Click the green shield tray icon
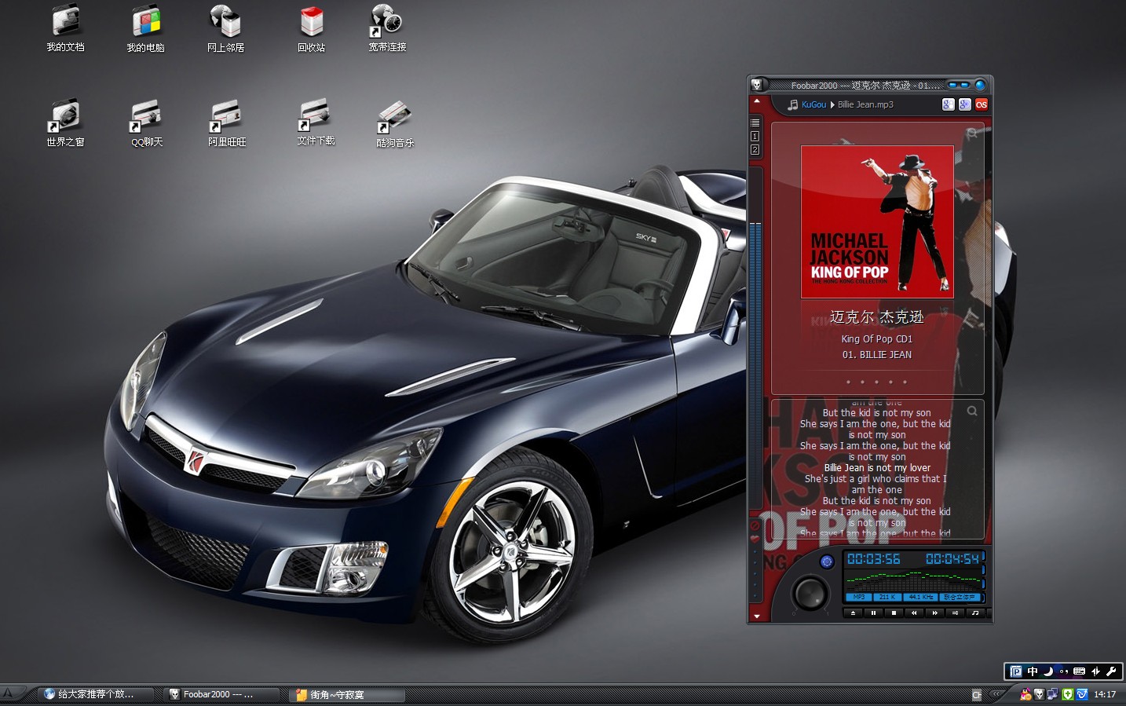1126x706 pixels. 1068,694
